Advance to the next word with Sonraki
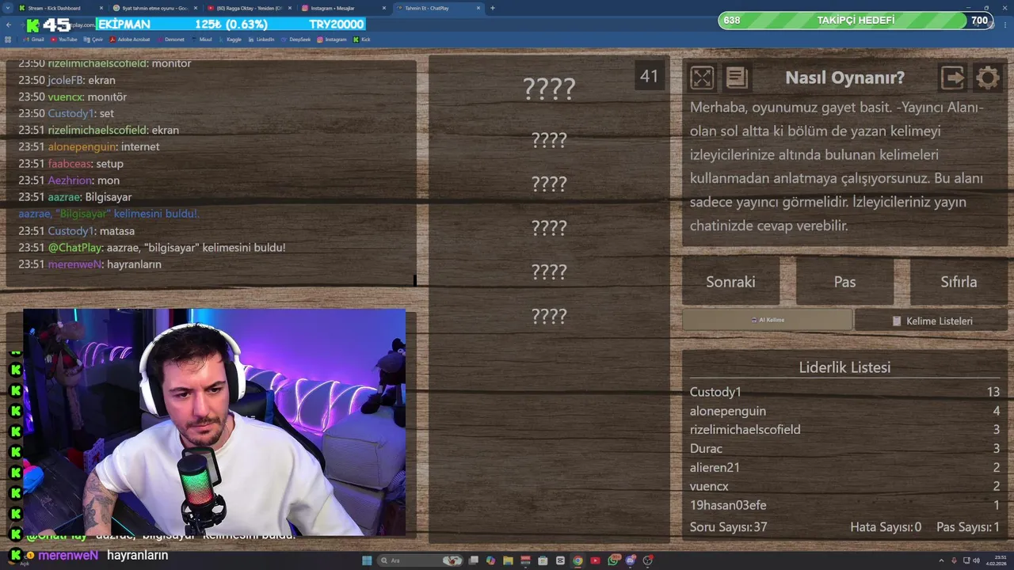1014x570 pixels. point(730,281)
